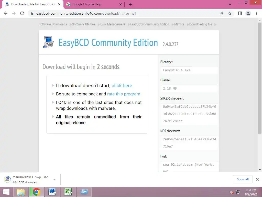Click the 'click here' download link
The image size is (262, 197).
pos(122,86)
